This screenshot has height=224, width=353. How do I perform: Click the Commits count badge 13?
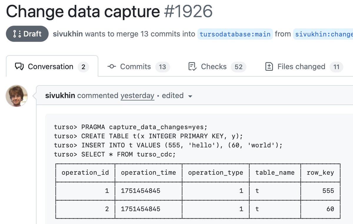162,67
